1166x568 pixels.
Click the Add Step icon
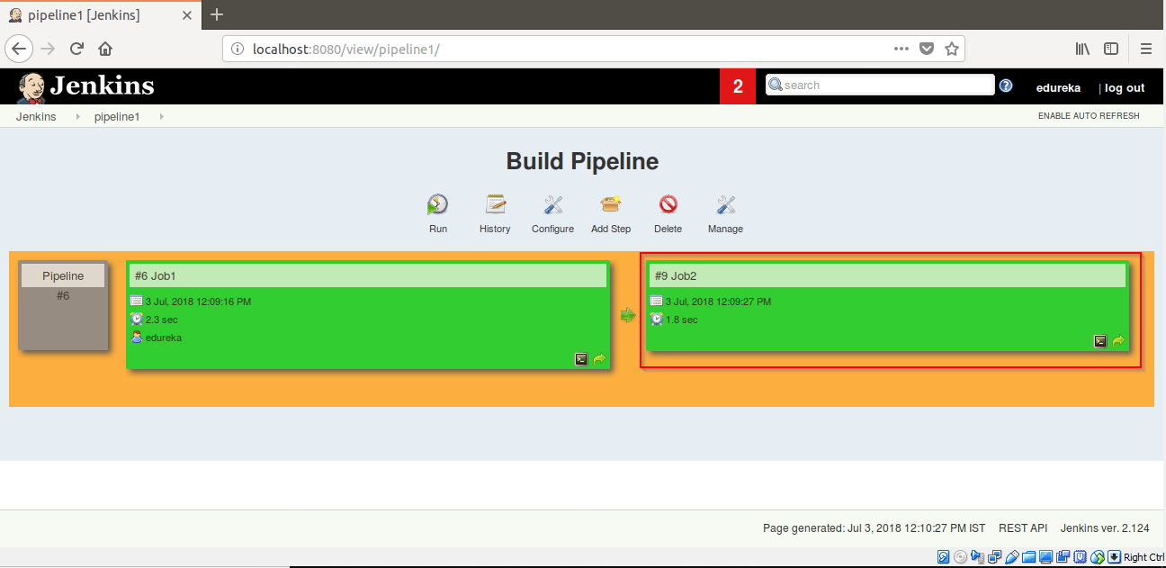click(610, 205)
